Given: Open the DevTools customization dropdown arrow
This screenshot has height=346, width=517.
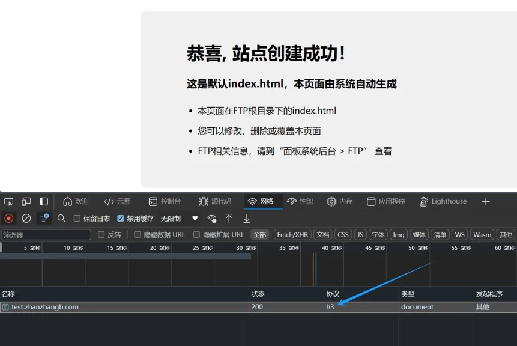Looking at the screenshot, I should click(x=195, y=218).
